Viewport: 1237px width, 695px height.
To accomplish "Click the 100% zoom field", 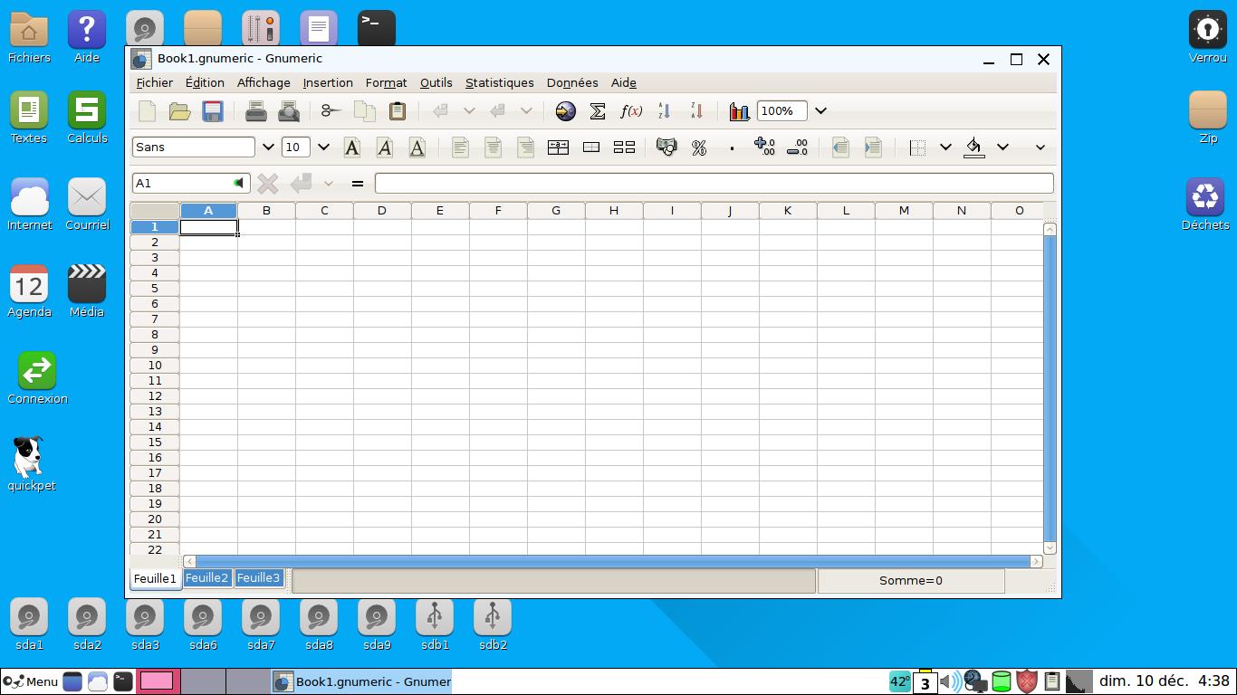I will pos(782,111).
